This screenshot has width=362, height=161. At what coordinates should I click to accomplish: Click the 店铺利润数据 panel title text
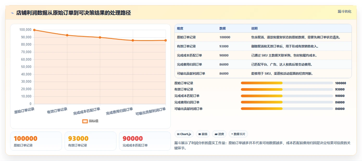coord(73,13)
